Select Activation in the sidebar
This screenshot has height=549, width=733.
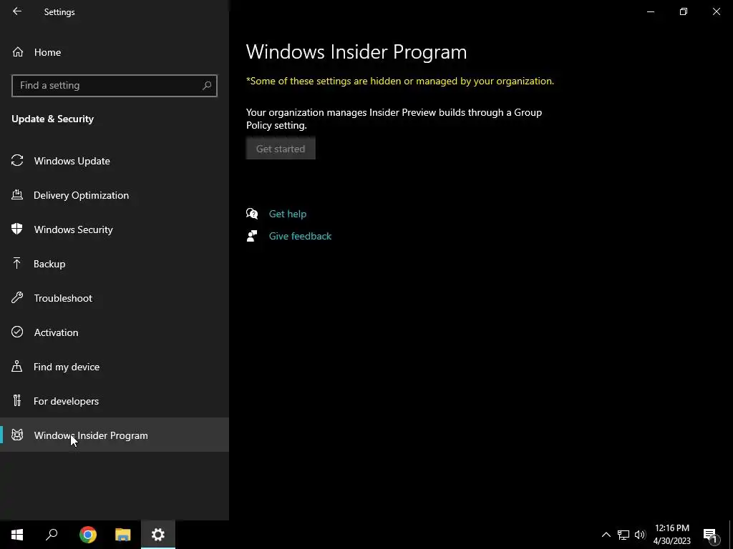click(115, 332)
